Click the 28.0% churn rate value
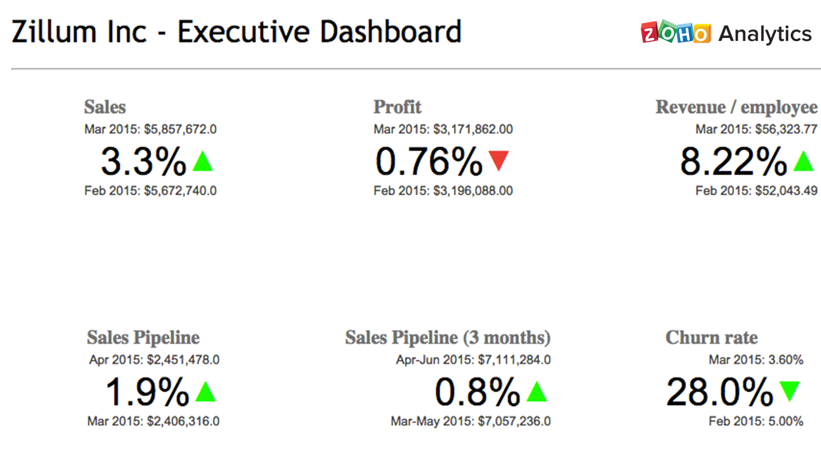This screenshot has width=821, height=462. click(x=720, y=391)
